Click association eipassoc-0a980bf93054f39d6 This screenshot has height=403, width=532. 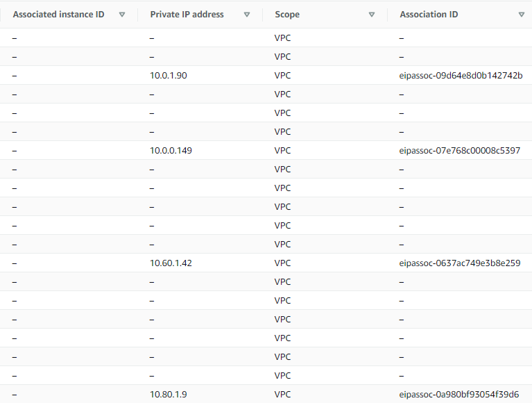point(459,394)
